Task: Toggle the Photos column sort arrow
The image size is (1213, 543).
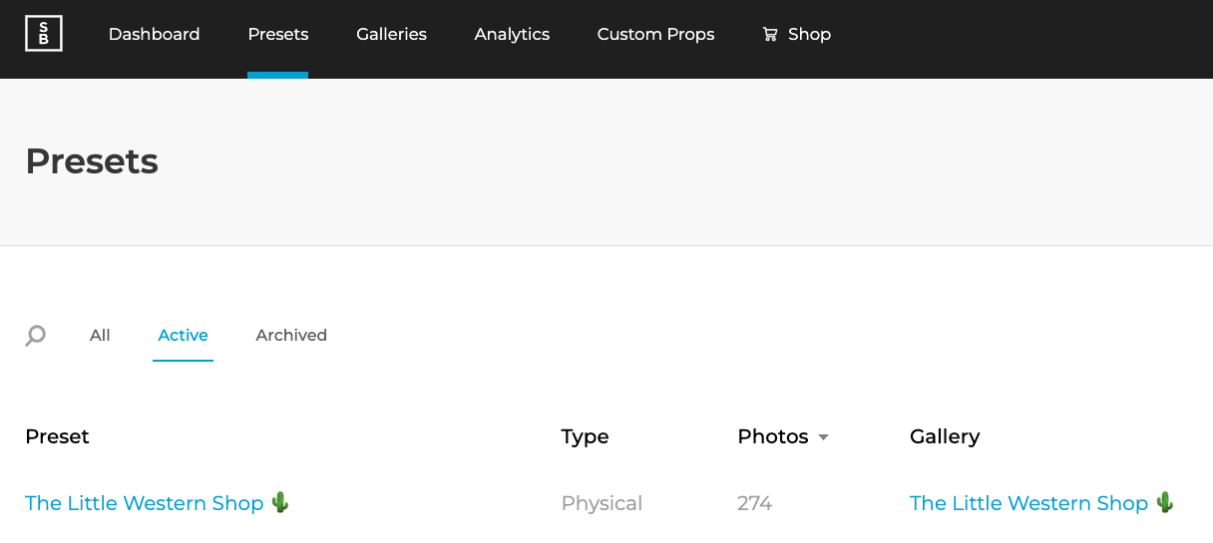Action: pos(823,437)
